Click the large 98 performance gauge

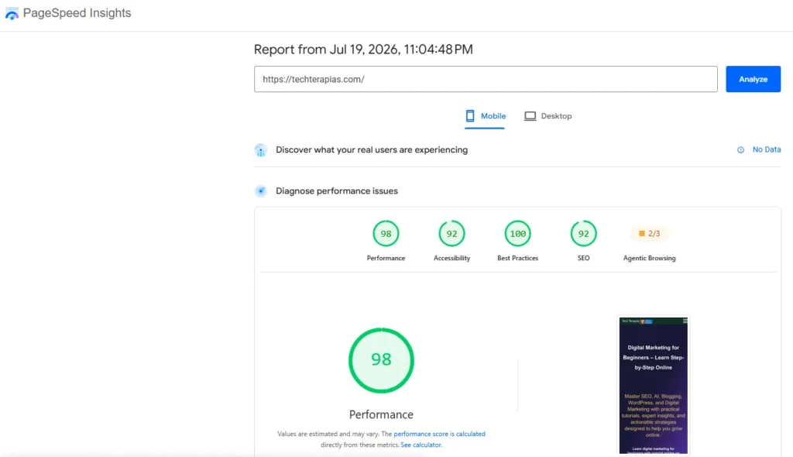pos(381,360)
